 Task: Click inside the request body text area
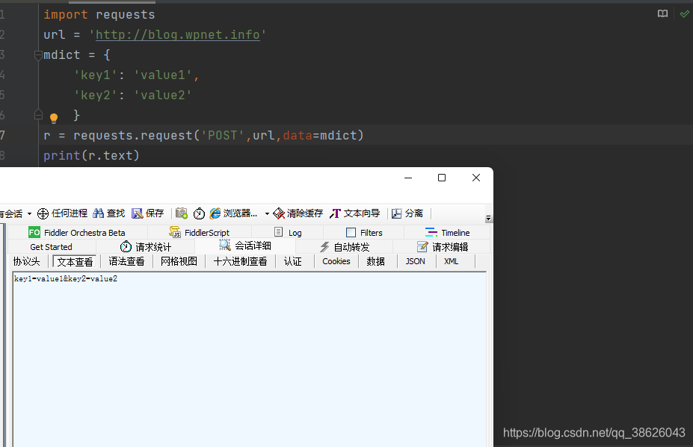249,360
